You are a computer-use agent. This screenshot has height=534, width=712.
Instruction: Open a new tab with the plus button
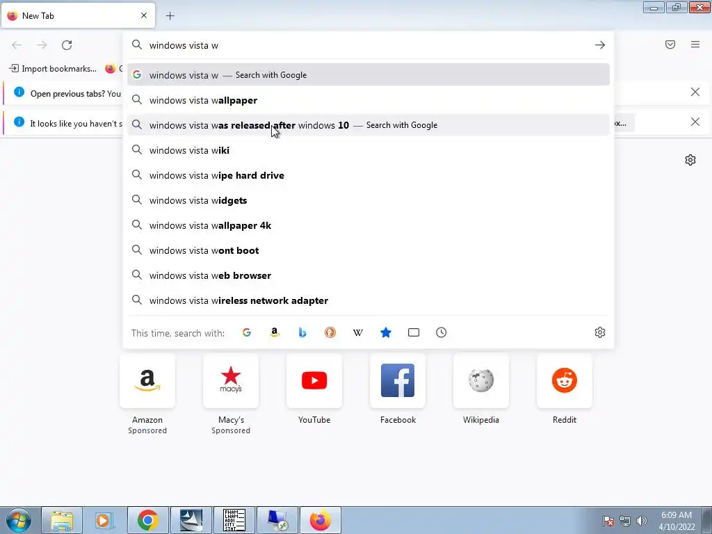170,16
